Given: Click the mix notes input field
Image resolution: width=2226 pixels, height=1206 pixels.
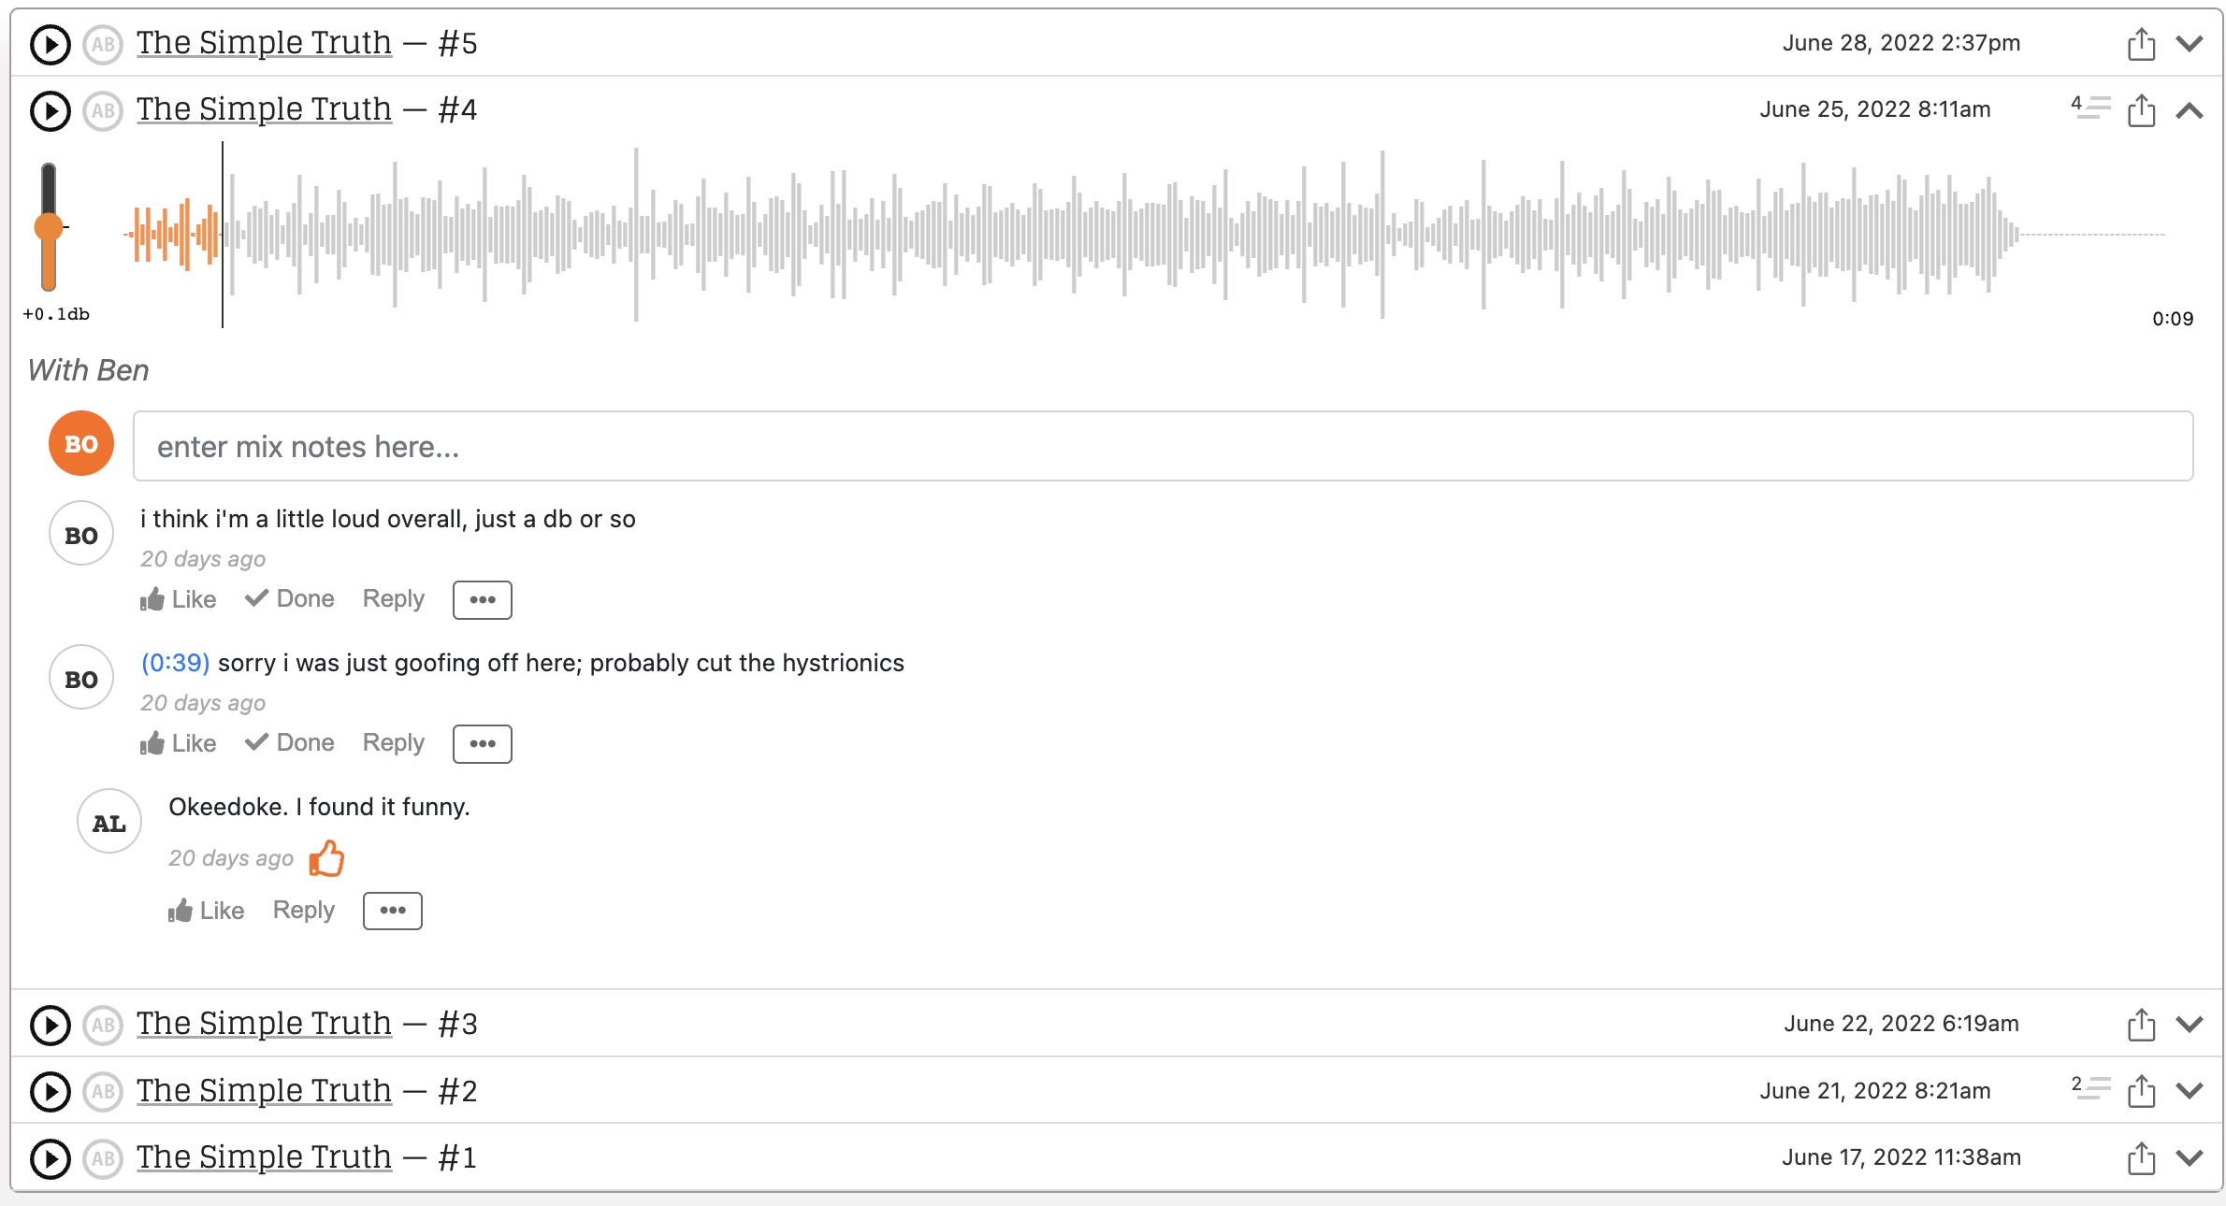Looking at the screenshot, I should point(1163,447).
